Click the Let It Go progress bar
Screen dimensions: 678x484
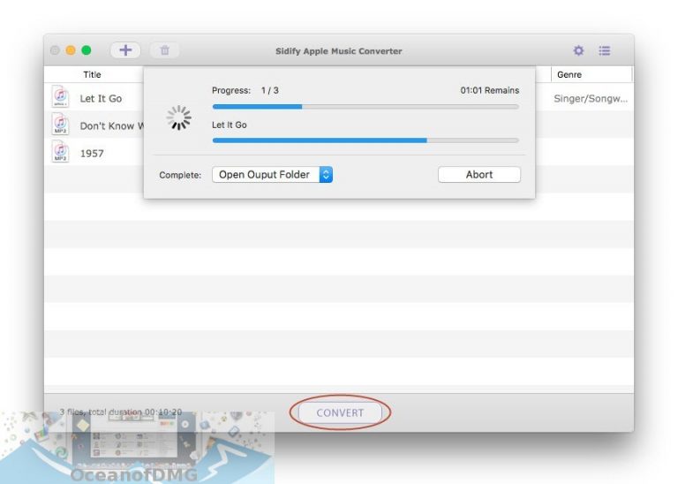pos(365,140)
